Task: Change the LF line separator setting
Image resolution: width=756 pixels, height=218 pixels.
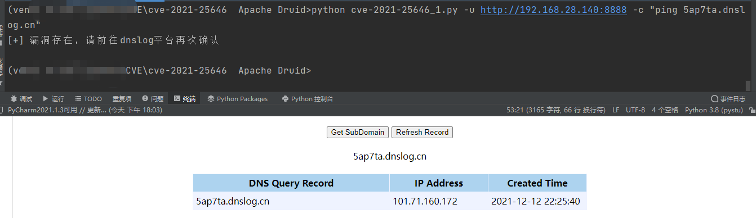Action: (x=616, y=110)
